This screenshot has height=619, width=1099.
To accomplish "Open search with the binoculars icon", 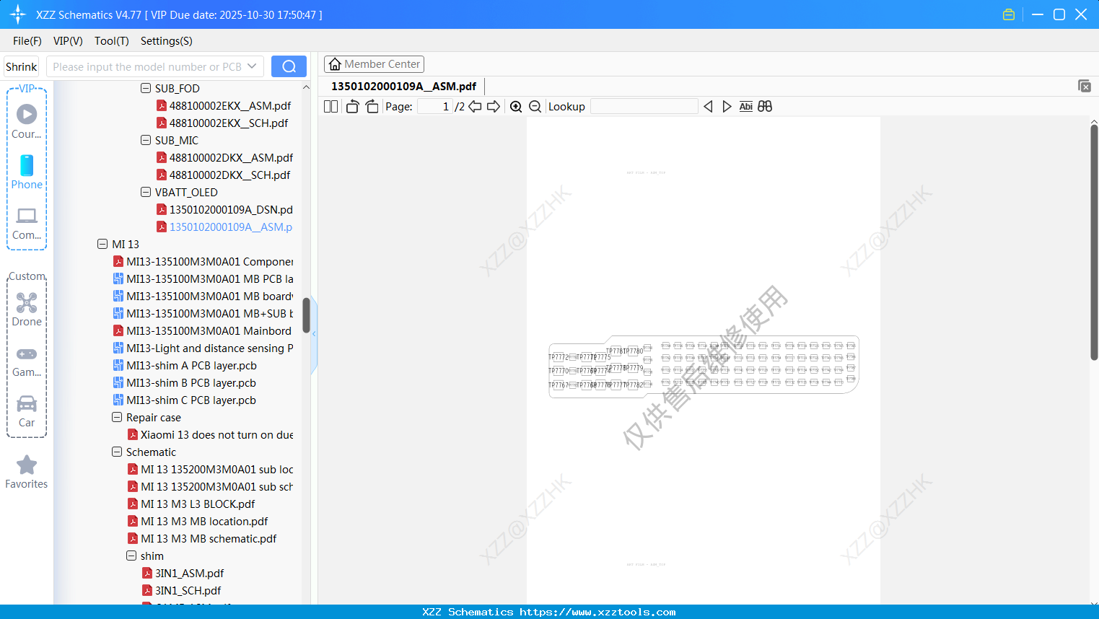I will [765, 106].
